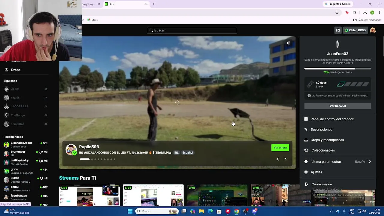Click Pregunta a Gemini button
The image size is (384, 216).
(x=337, y=4)
